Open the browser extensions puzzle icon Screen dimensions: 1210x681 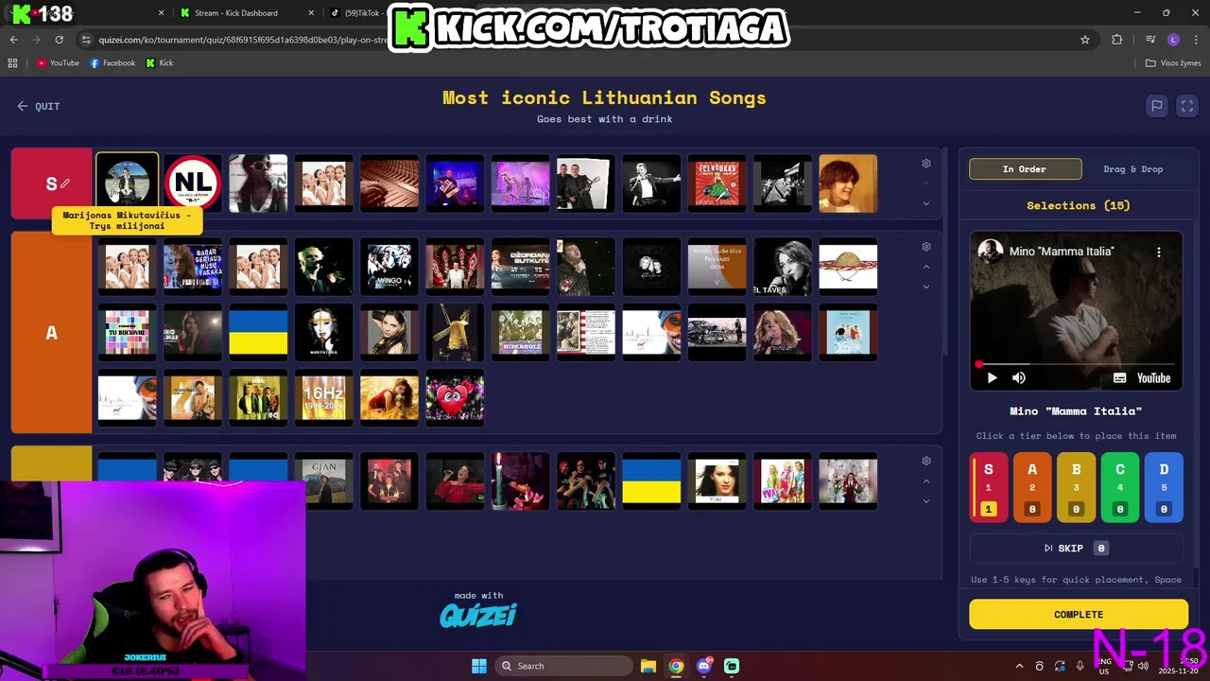pyautogui.click(x=1117, y=40)
